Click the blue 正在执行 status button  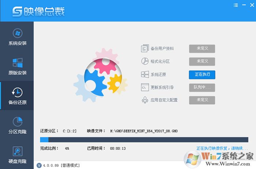pyautogui.click(x=202, y=74)
